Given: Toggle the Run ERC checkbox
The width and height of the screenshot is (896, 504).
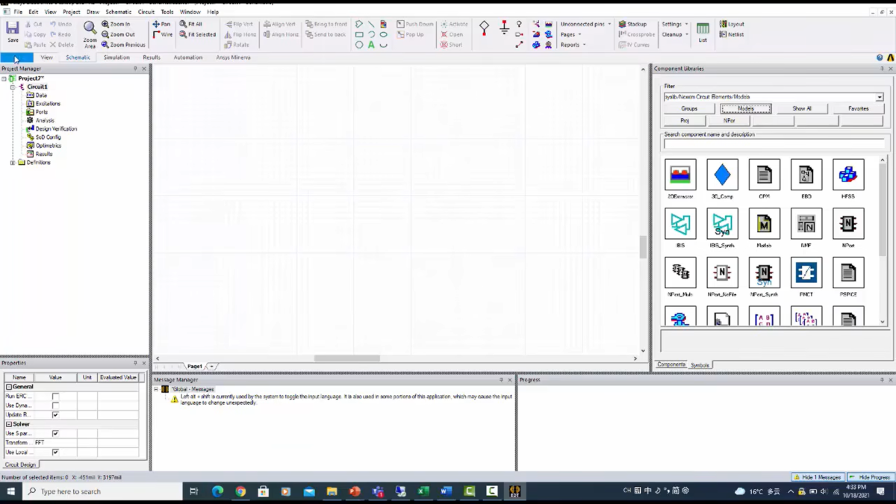Looking at the screenshot, I should 55,396.
